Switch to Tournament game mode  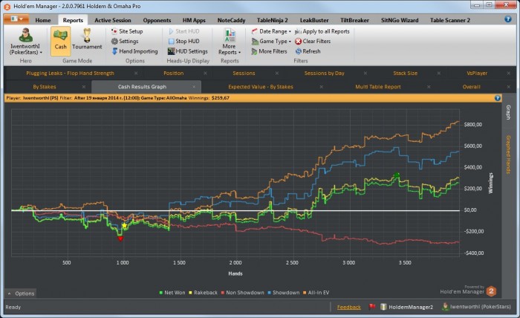pyautogui.click(x=87, y=39)
